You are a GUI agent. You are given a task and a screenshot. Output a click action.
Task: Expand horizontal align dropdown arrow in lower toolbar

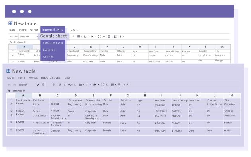(x=83, y=85)
